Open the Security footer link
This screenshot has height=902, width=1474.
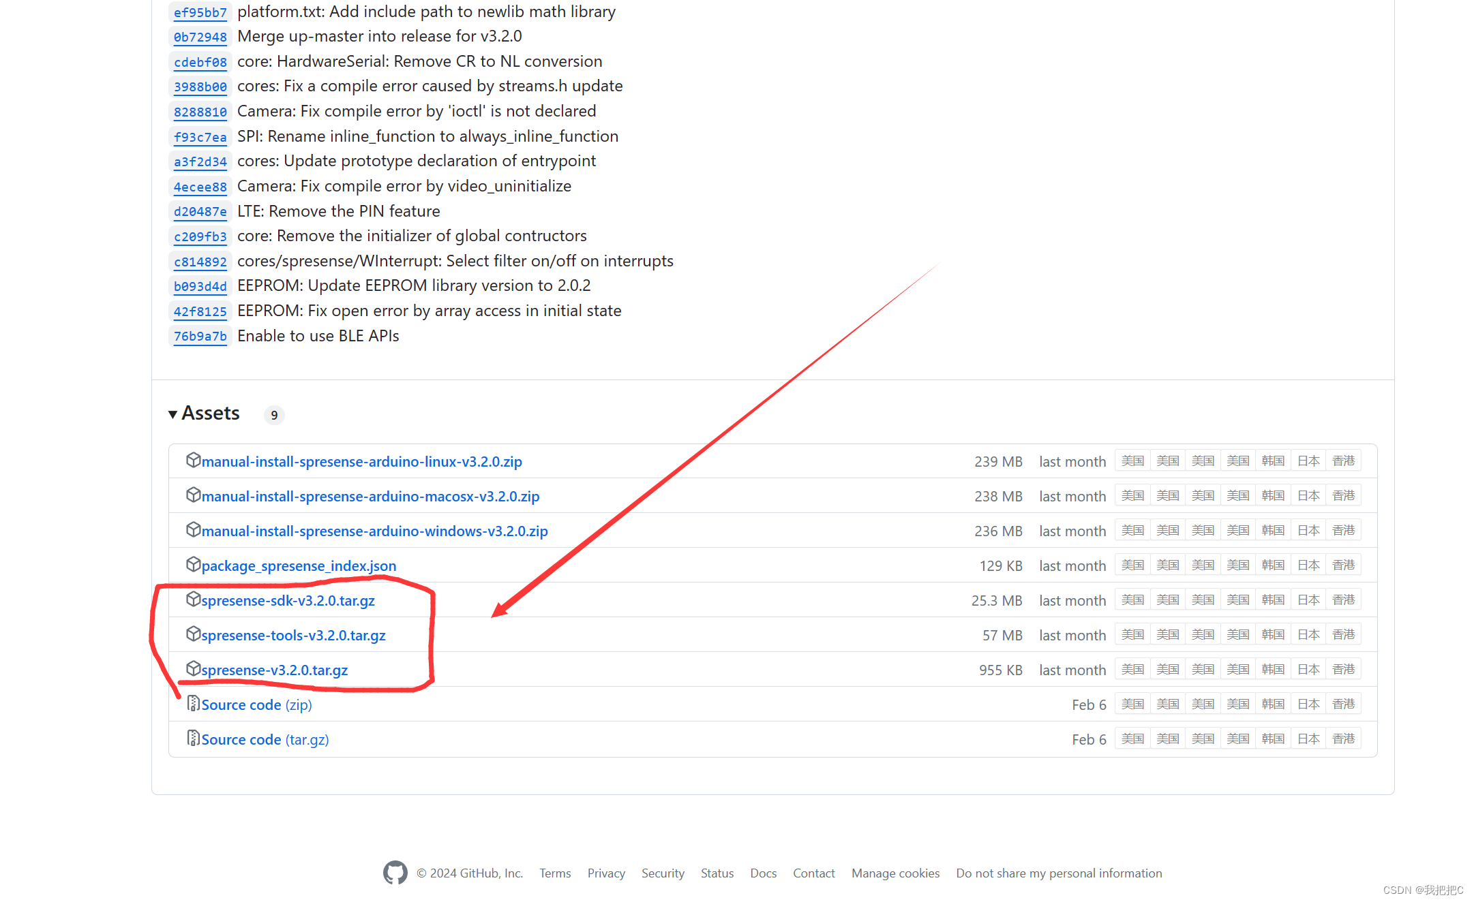[x=662, y=873]
